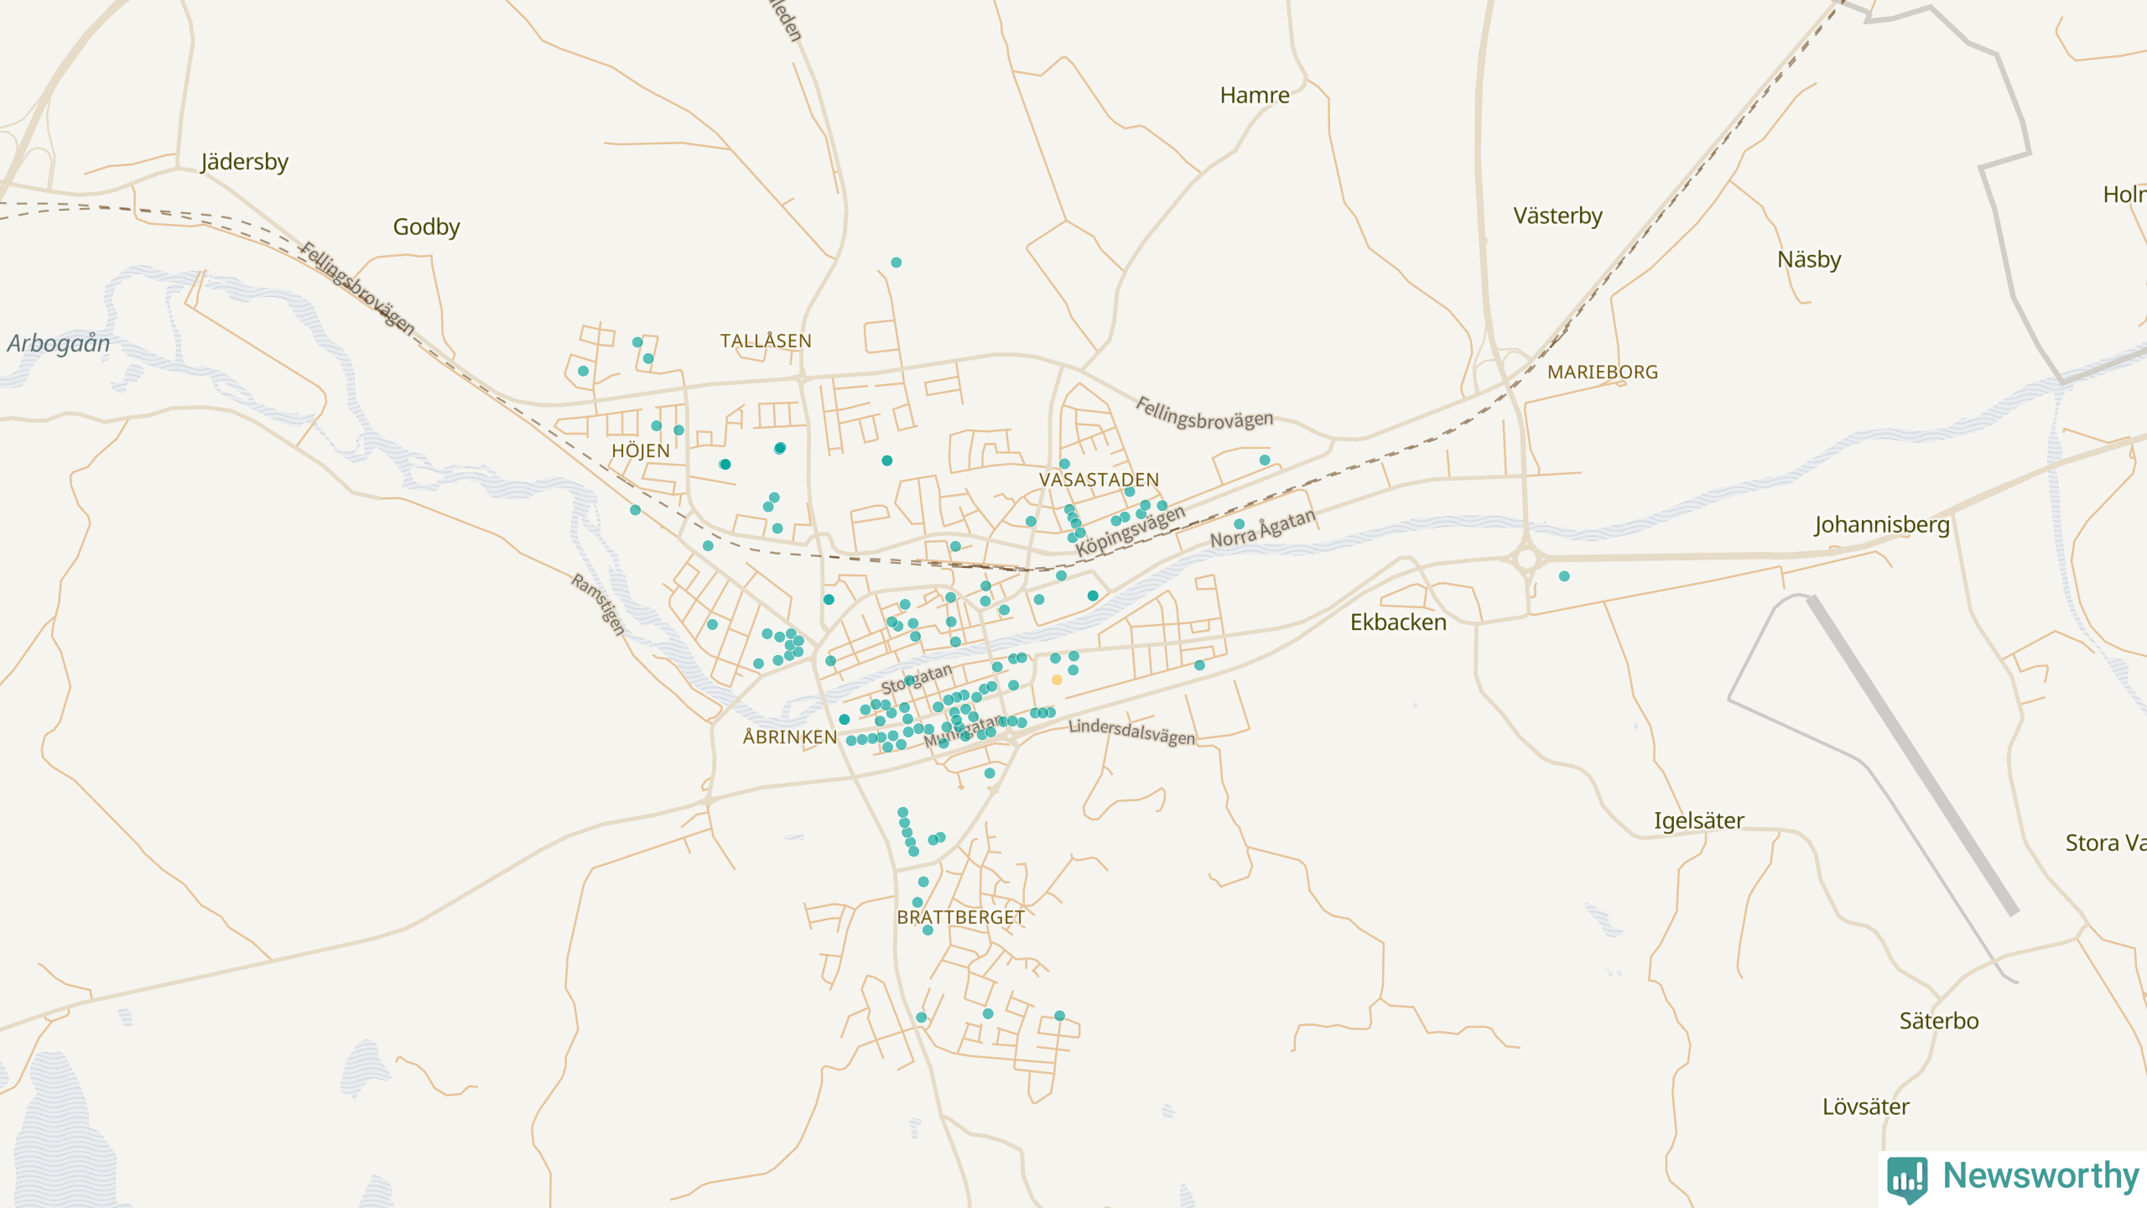
Task: Select the single orange map dot
Action: tap(1057, 680)
